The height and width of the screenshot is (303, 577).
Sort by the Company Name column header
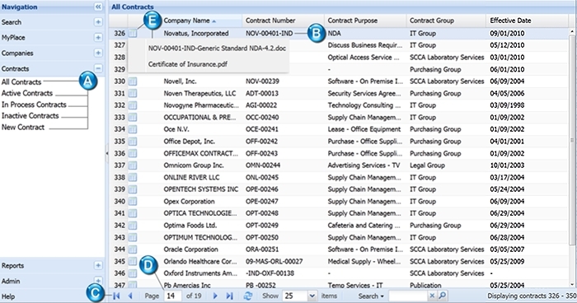coord(186,21)
